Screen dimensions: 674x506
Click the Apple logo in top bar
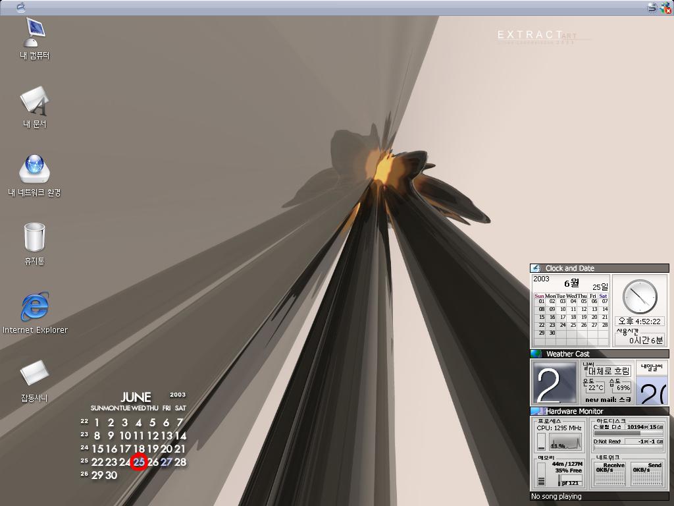click(x=20, y=8)
